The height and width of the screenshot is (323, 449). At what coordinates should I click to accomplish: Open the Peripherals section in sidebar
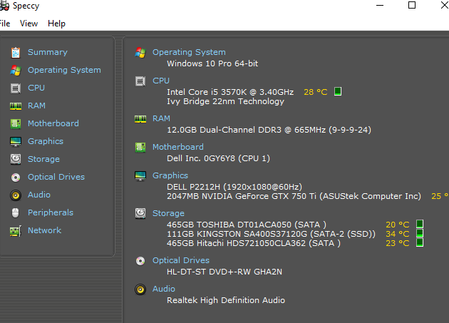(x=51, y=212)
